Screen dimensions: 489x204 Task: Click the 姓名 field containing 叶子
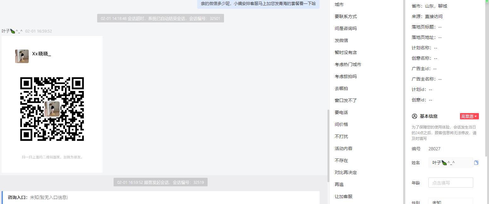[451, 163]
